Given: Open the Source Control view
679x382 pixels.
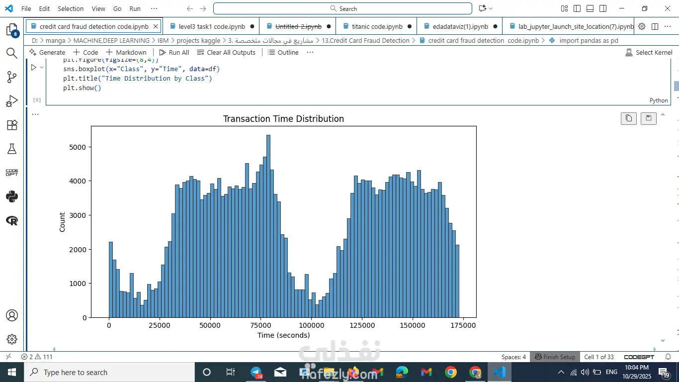Looking at the screenshot, I should pyautogui.click(x=12, y=77).
